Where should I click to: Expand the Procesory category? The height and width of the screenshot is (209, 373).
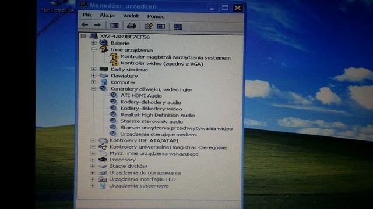(93, 160)
